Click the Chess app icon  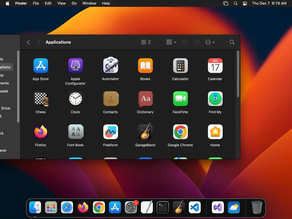[41, 99]
